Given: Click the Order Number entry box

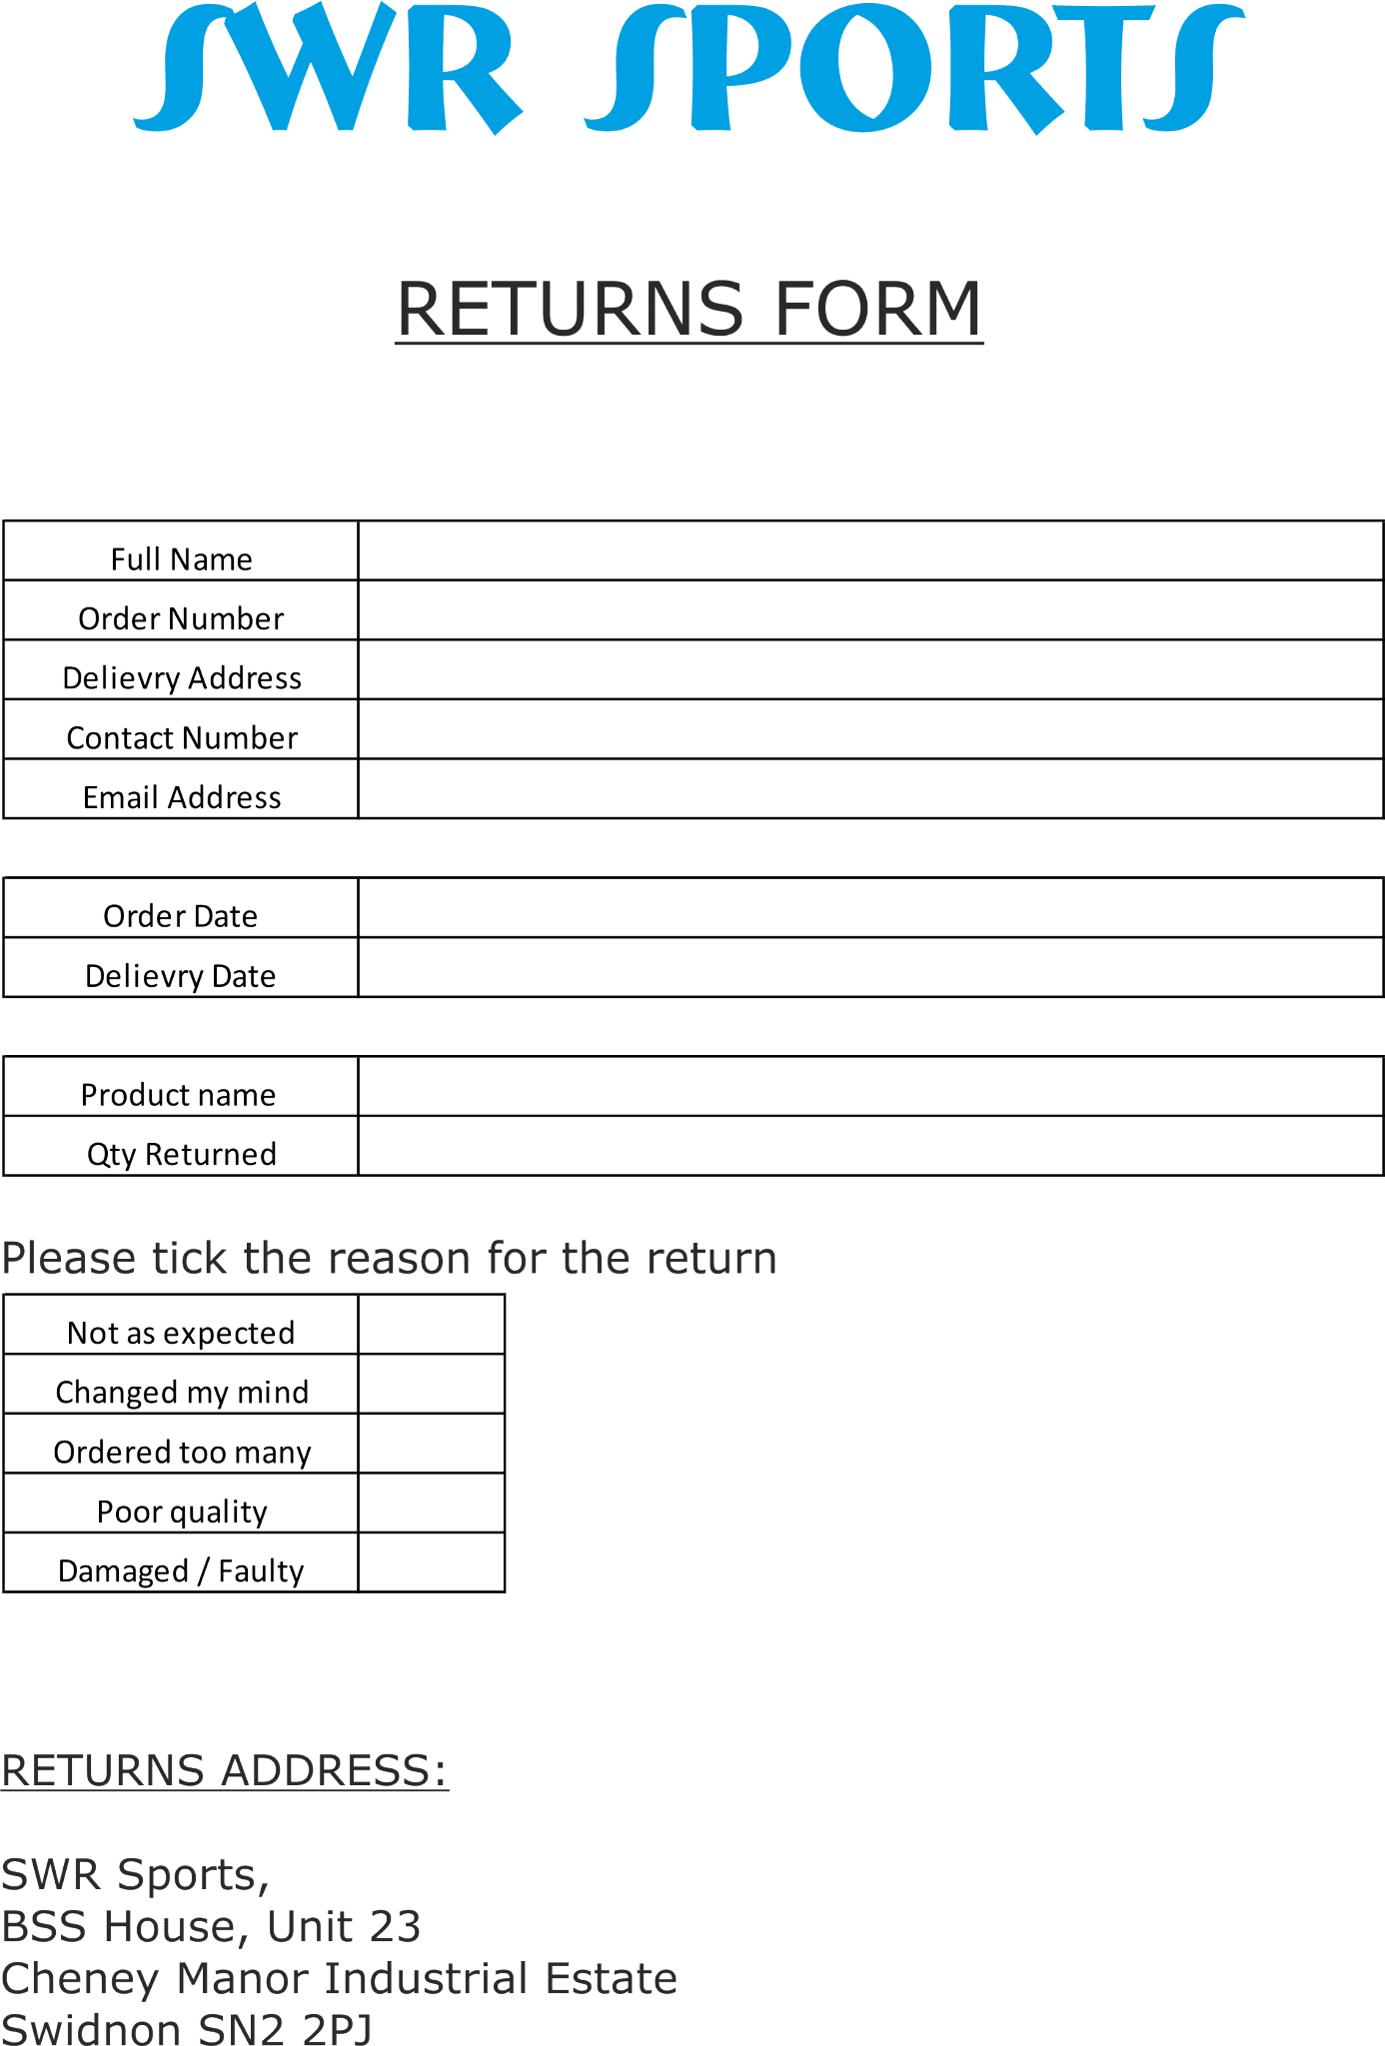Looking at the screenshot, I should pos(869,610).
